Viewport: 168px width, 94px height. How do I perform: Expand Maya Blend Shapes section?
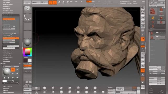coord(8,11)
